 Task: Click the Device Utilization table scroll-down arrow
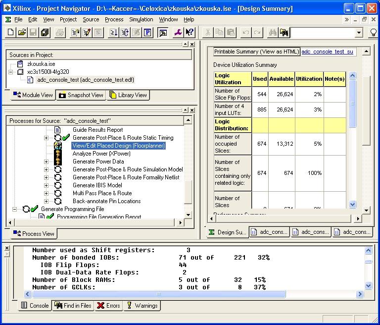(353, 205)
